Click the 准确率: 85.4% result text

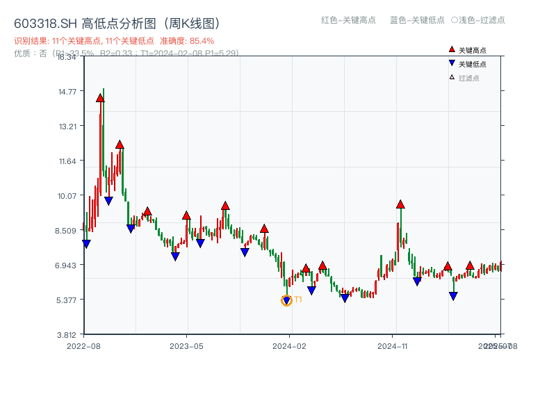coord(186,41)
